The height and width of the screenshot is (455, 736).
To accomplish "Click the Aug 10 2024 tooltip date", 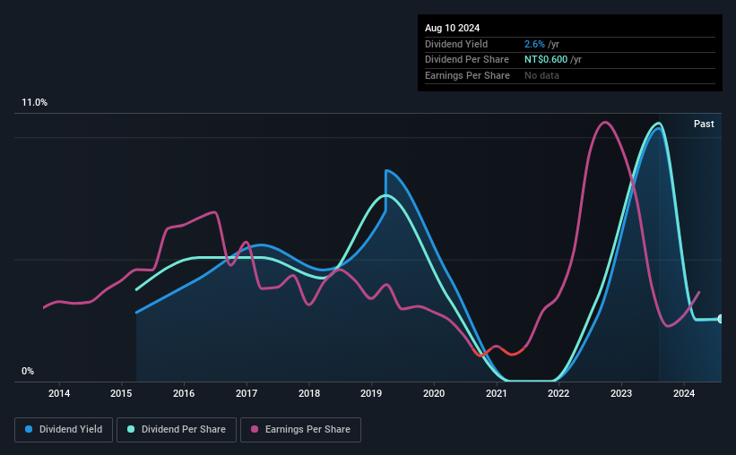I will pos(452,28).
